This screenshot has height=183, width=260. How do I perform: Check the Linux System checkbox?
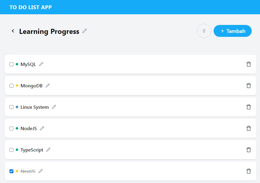coord(11,107)
